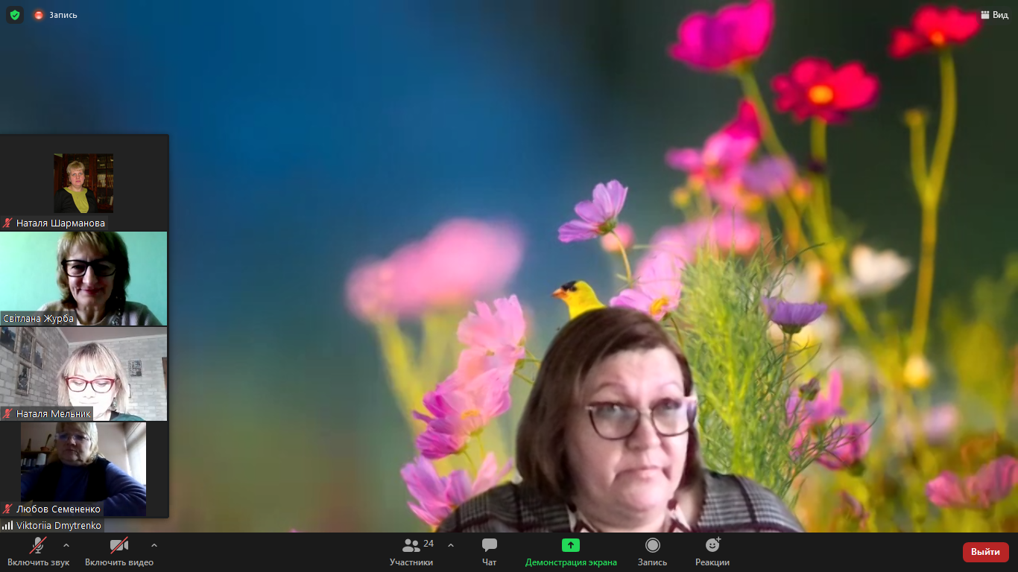The width and height of the screenshot is (1018, 572).
Task: Select Наталя Мельник's video tile
Action: 83,372
